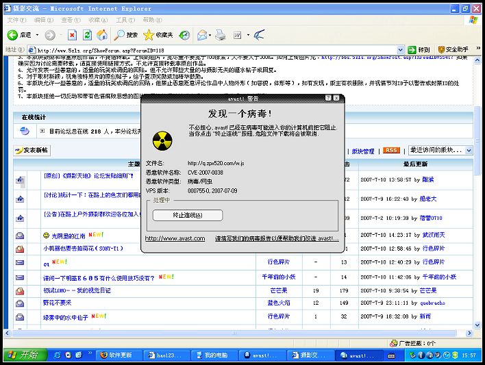Switch to the hao123 taskbar window
485x365 pixels.
166,355
